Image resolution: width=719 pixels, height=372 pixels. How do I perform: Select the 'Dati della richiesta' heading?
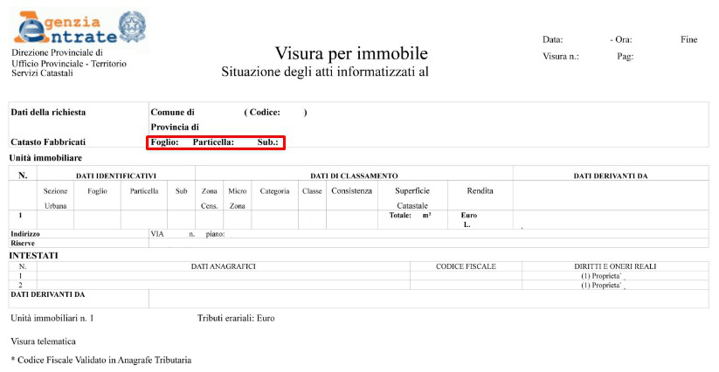pos(48,113)
